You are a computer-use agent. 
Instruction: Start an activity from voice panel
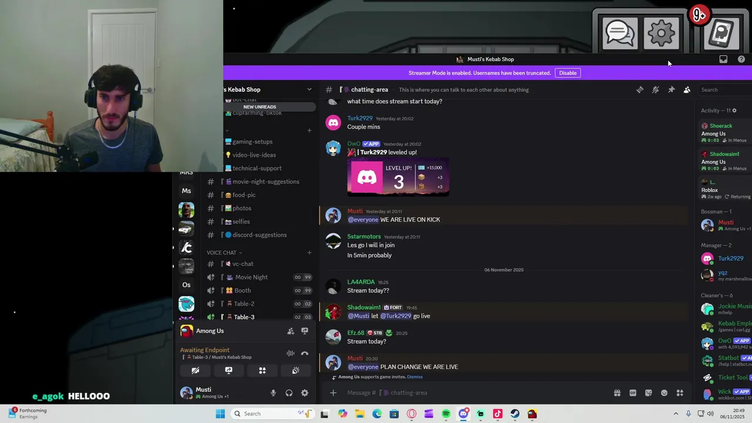tap(262, 371)
